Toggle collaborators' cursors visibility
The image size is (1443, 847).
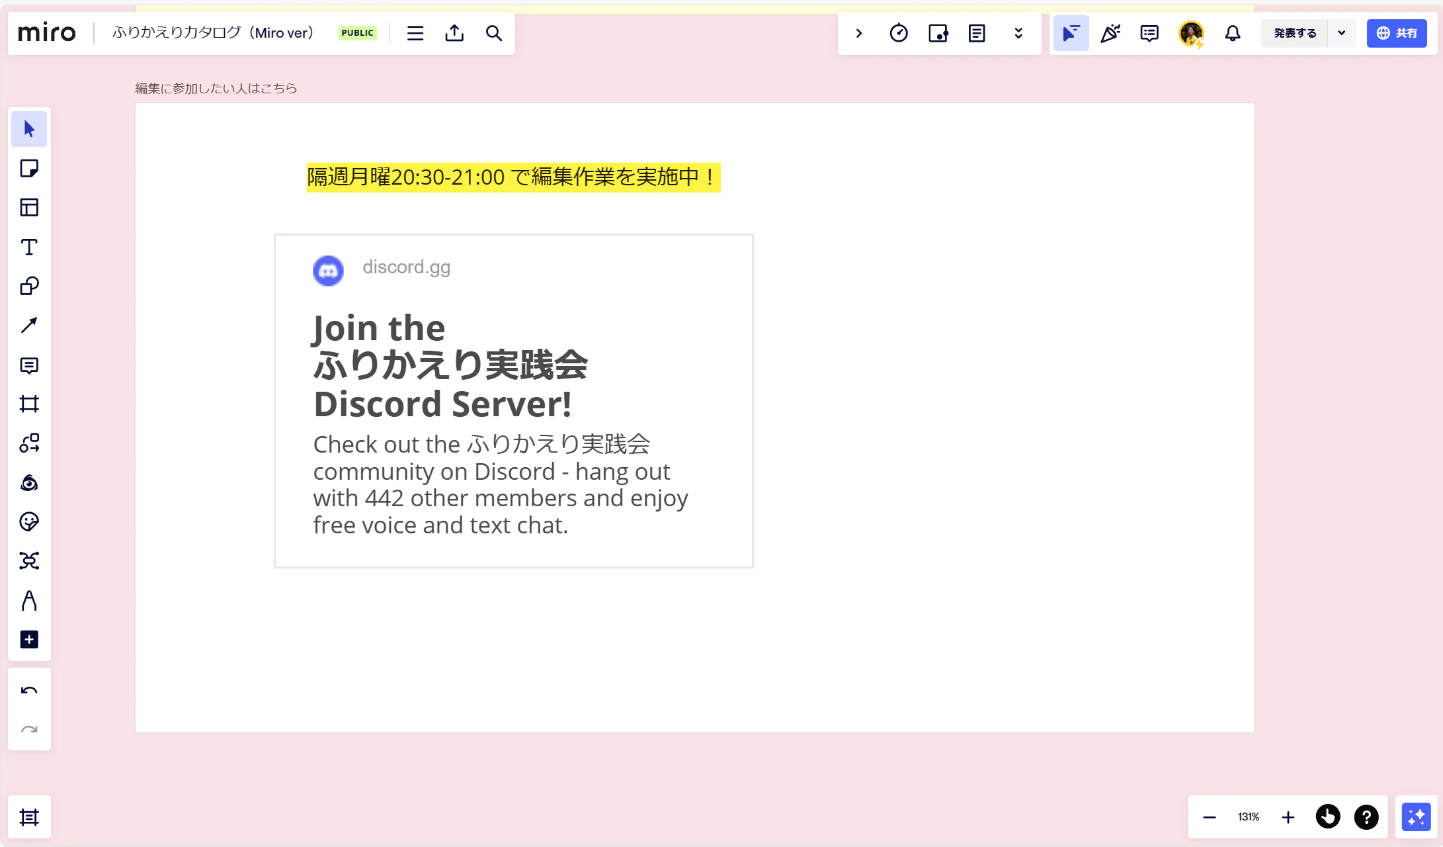point(1071,33)
